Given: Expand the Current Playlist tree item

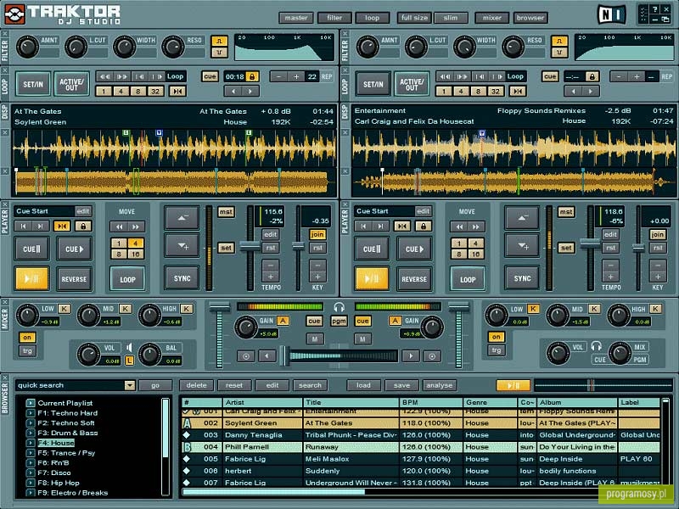Looking at the screenshot, I should point(31,403).
